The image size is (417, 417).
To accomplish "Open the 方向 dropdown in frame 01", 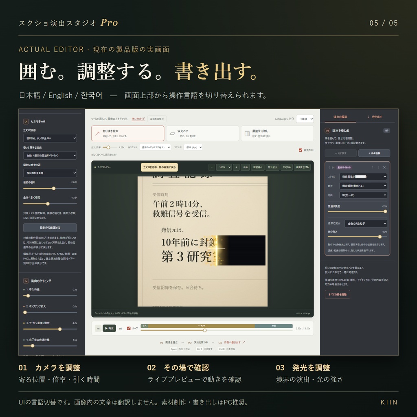I will click(x=363, y=195).
